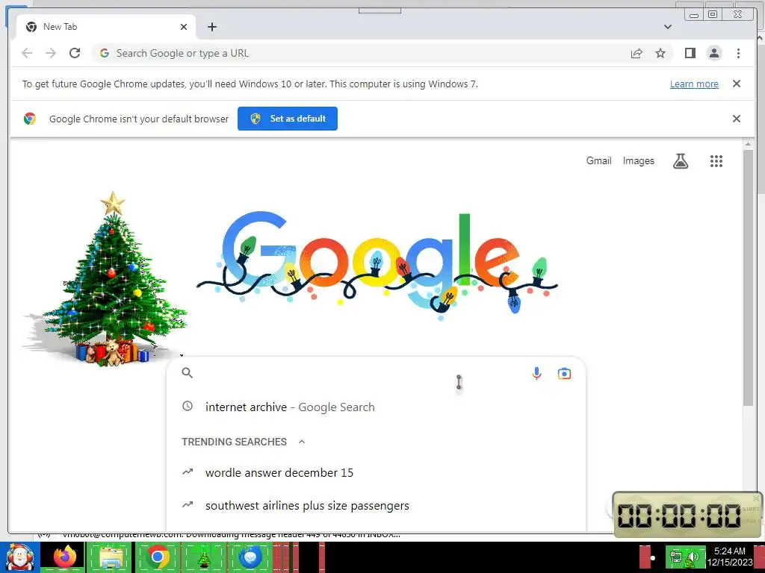765x573 pixels.
Task: Reload the current page
Action: pos(75,53)
